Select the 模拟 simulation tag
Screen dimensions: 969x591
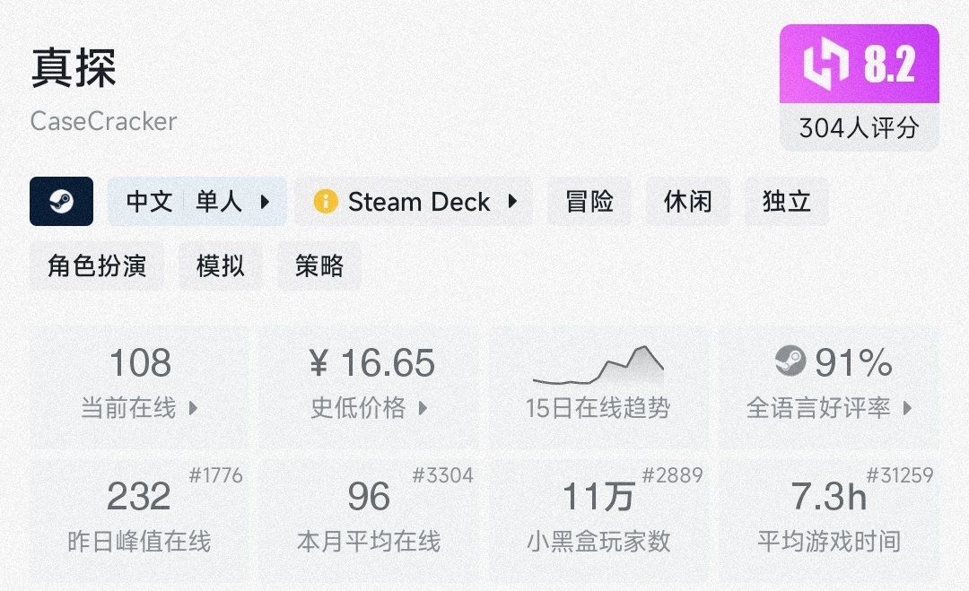(x=221, y=265)
